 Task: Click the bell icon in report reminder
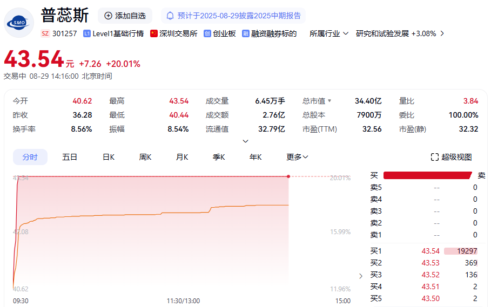(x=170, y=16)
